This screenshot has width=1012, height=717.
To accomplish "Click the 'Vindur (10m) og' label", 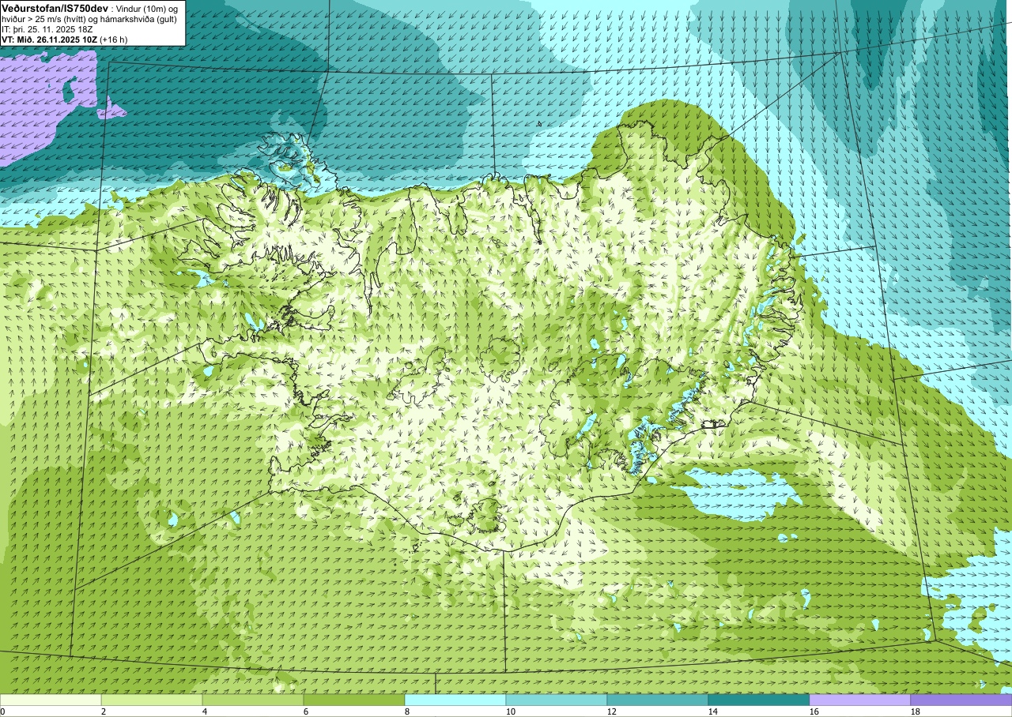I will coord(146,9).
